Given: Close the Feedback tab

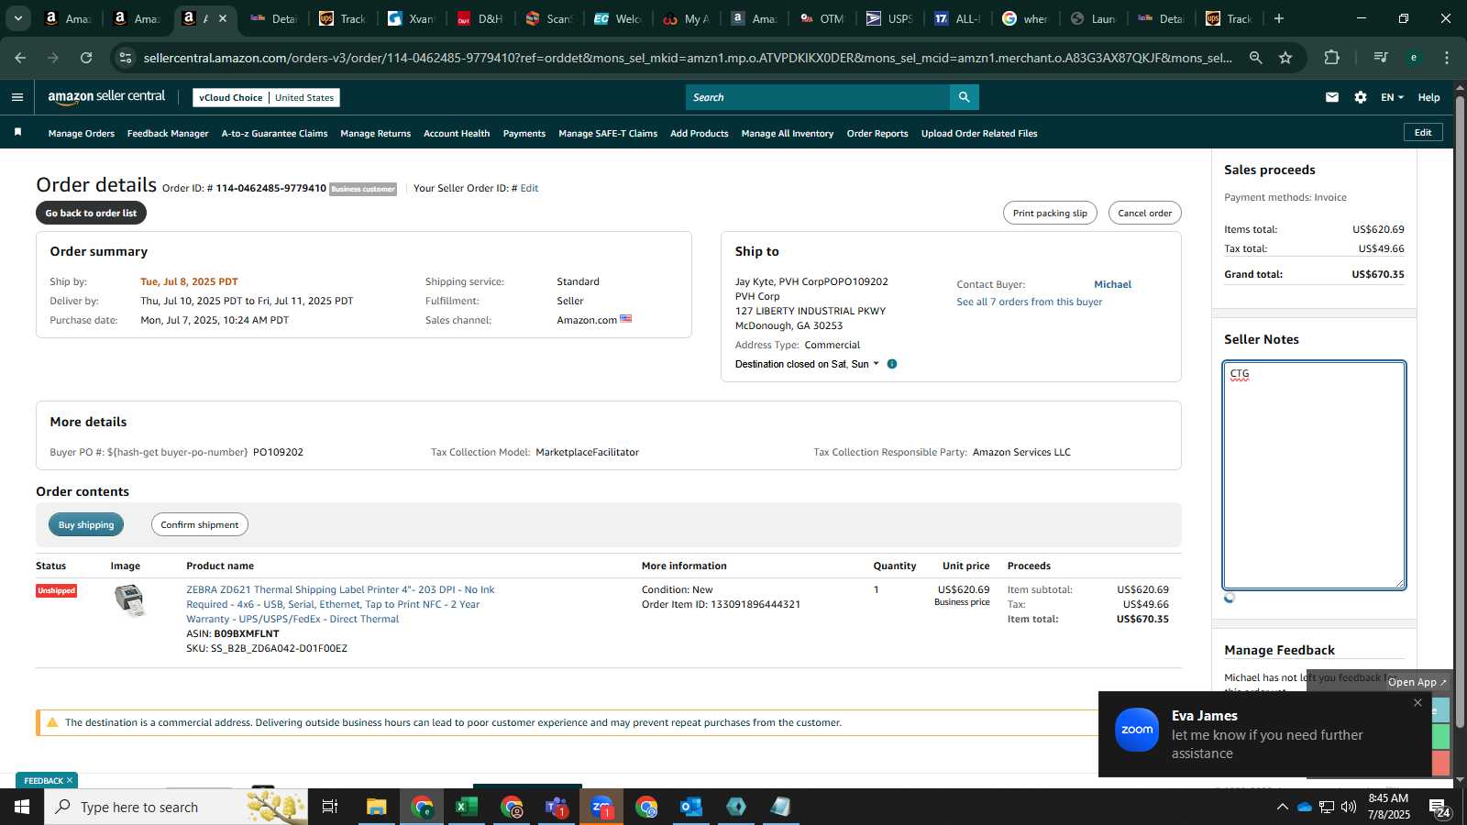Looking at the screenshot, I should [70, 781].
